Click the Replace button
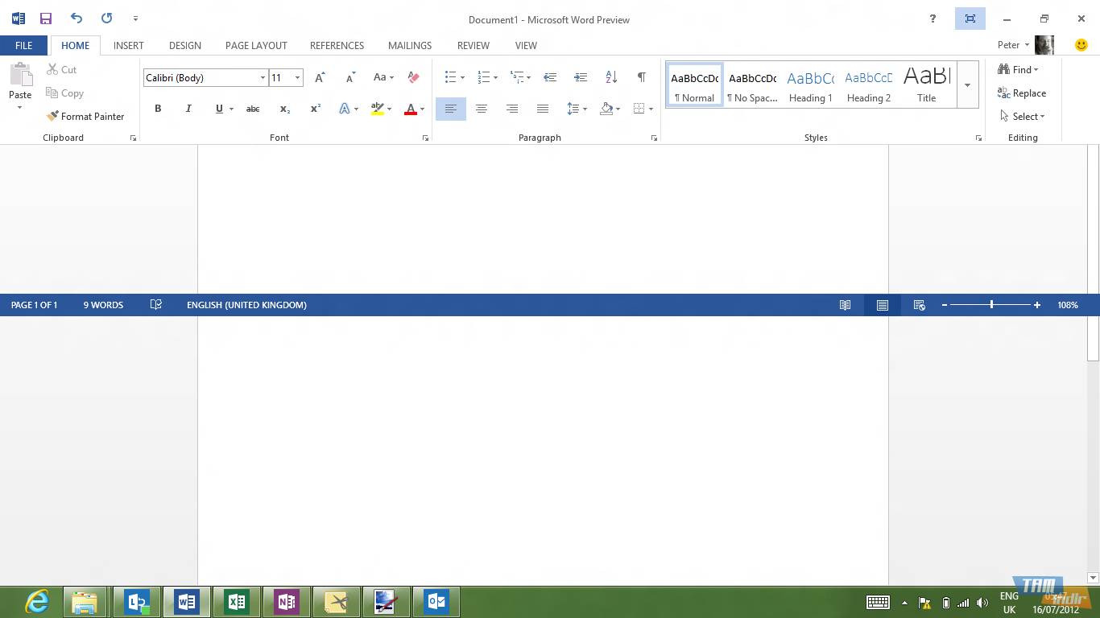This screenshot has width=1100, height=618. pos(1022,93)
